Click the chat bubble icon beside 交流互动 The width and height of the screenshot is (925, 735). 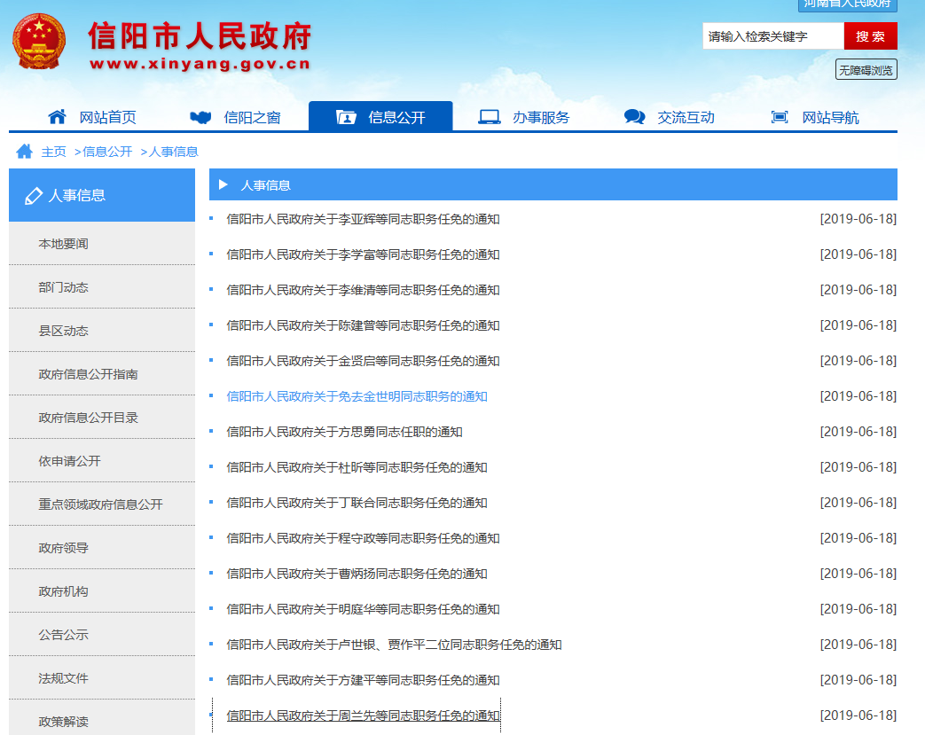634,117
